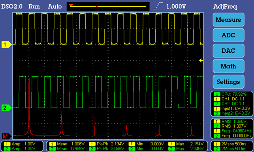Toggle the Run state label
254x152 pixels.
point(34,6)
